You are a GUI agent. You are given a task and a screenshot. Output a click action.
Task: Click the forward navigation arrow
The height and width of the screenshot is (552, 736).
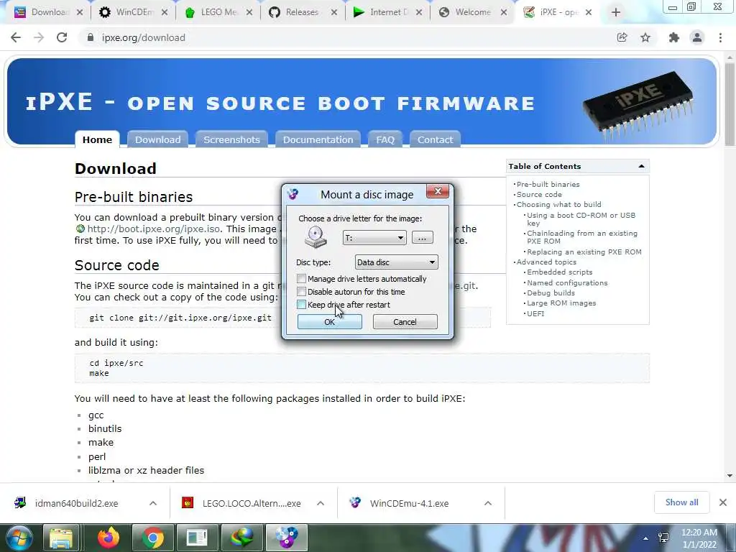coord(39,37)
